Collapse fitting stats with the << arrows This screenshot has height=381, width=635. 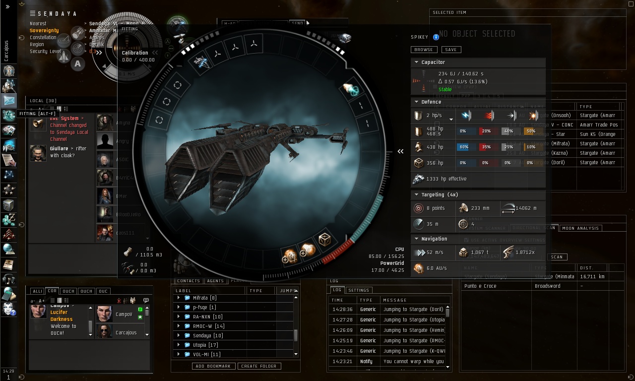coord(400,151)
